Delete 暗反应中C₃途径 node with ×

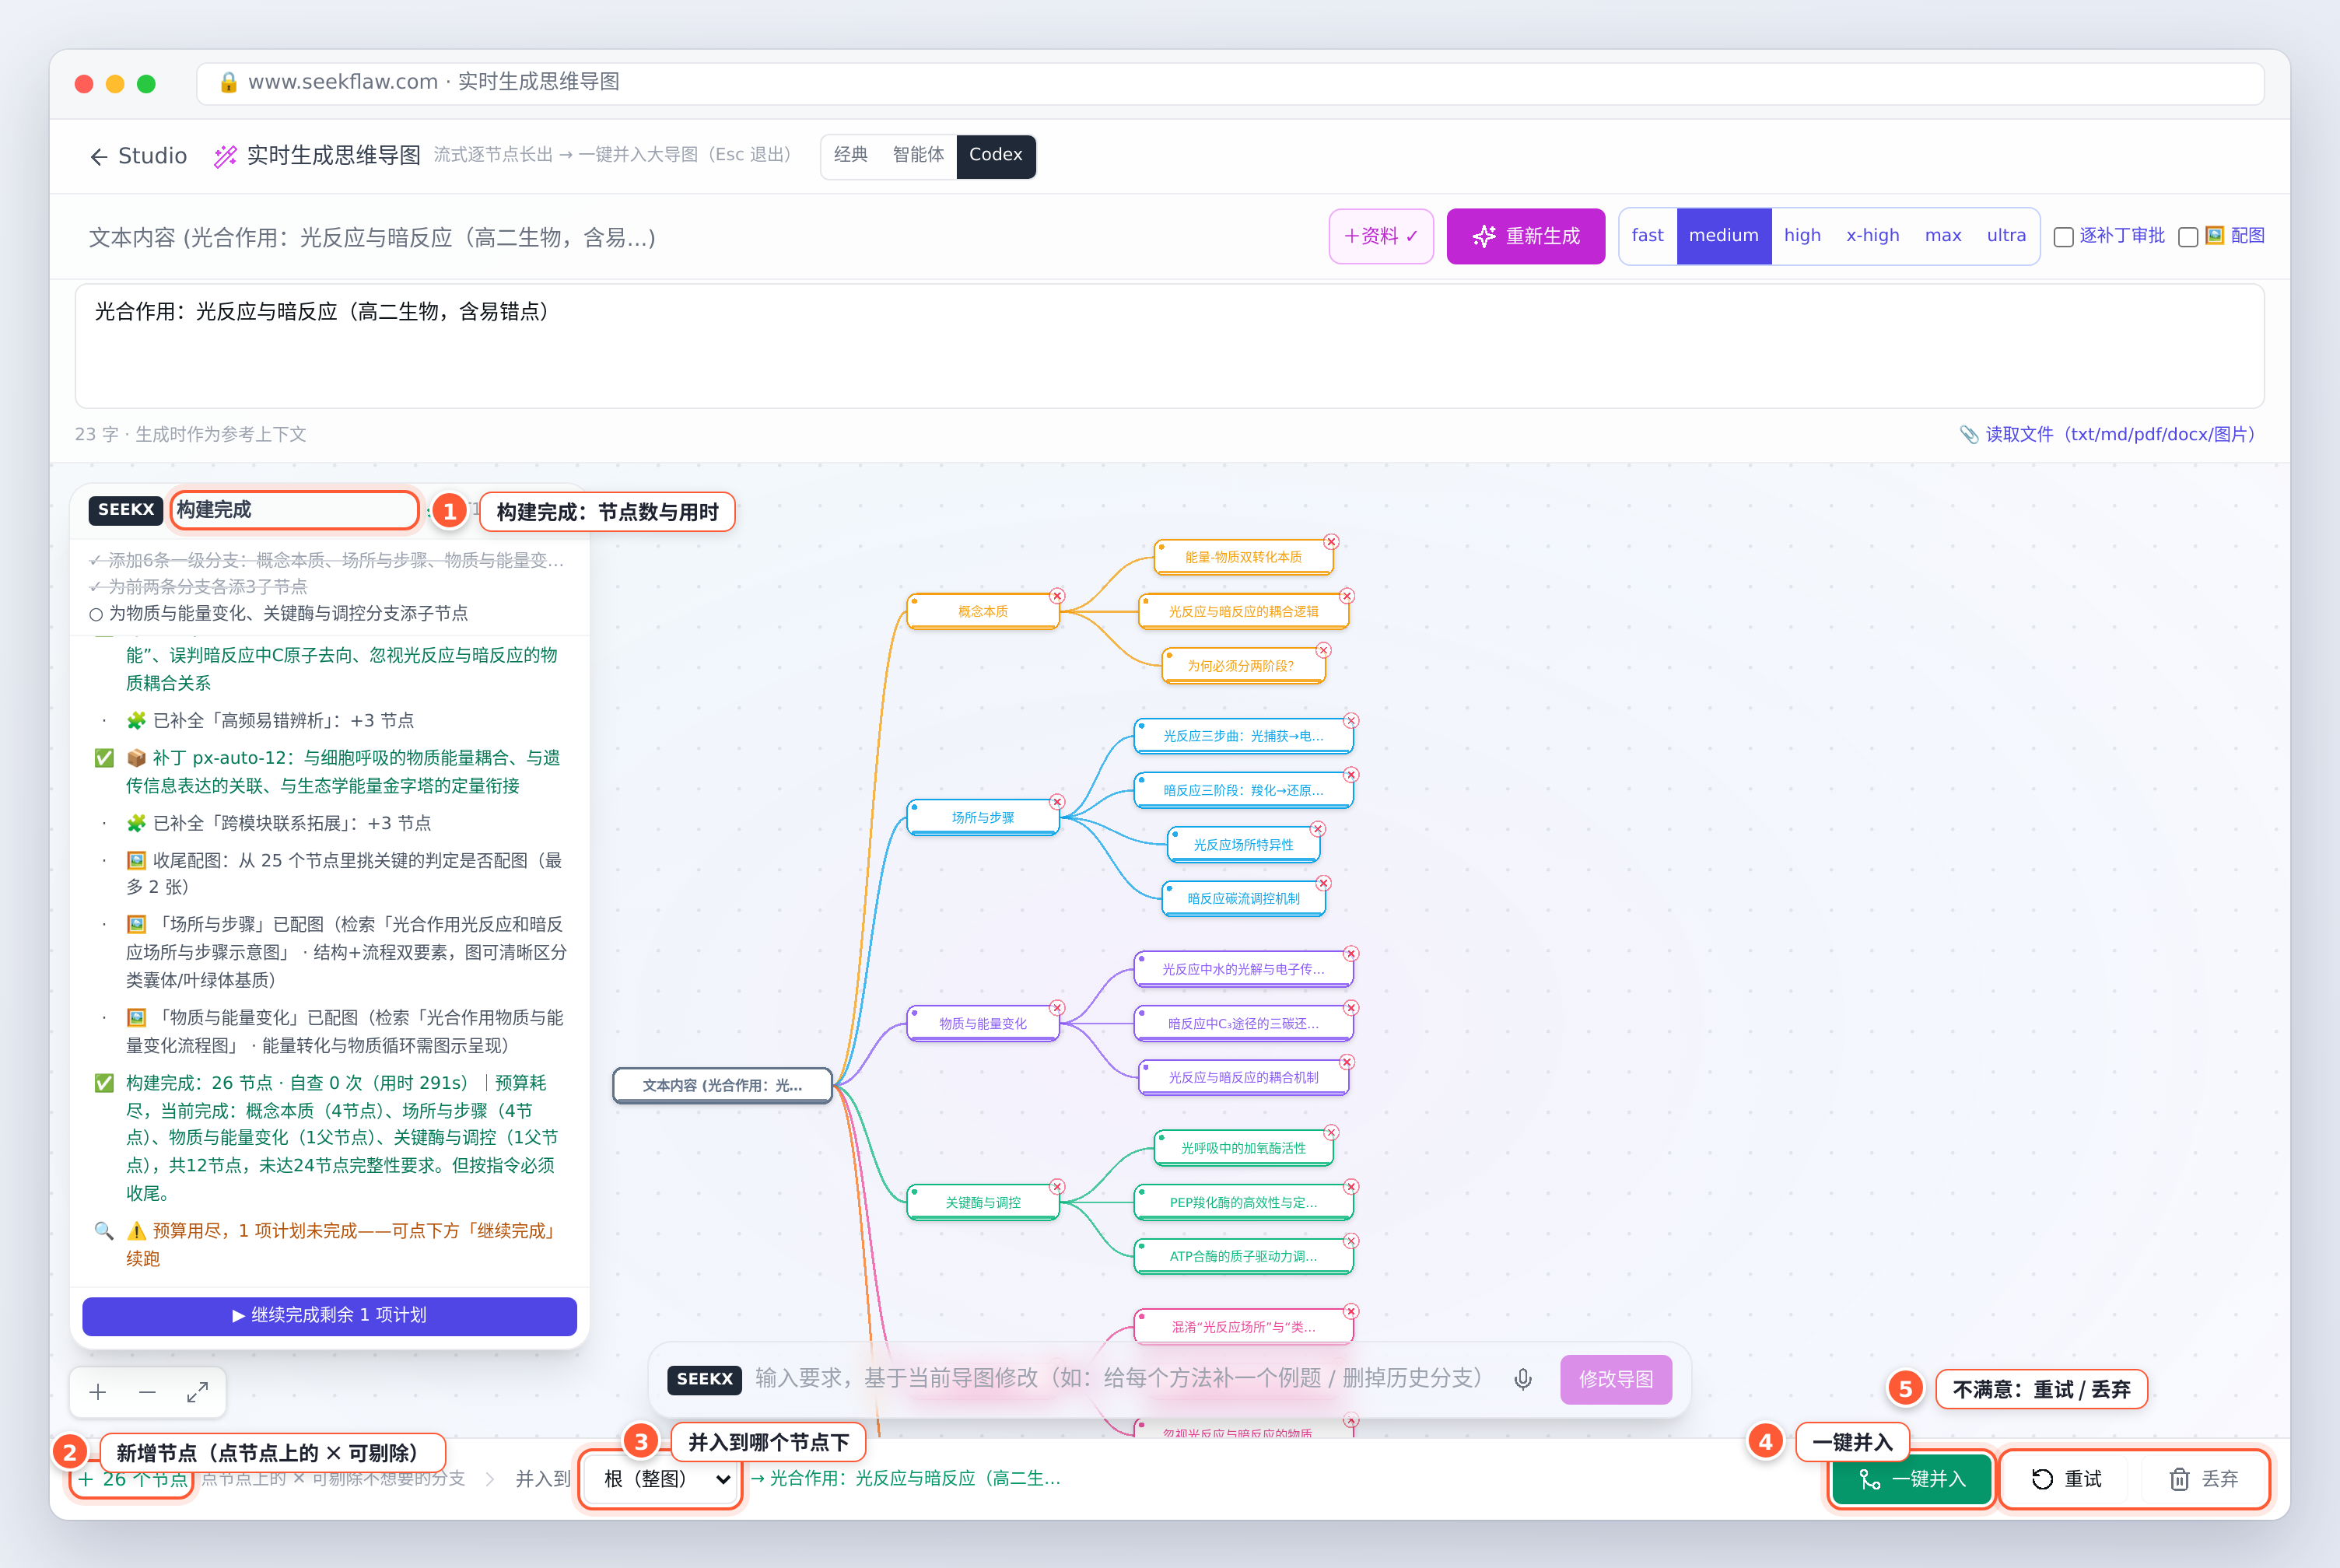(x=1351, y=1008)
